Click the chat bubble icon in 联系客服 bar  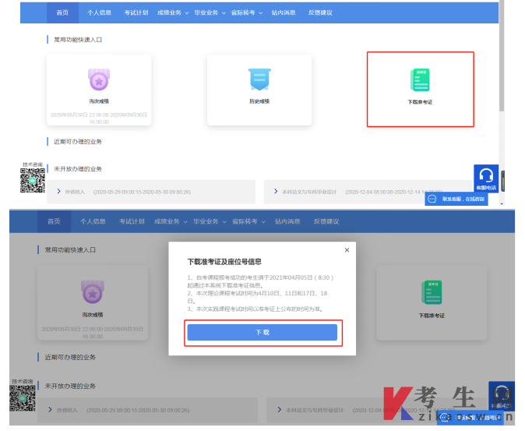432,199
